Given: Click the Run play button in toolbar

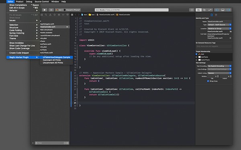Looking at the screenshot, I should (x=45, y=10).
